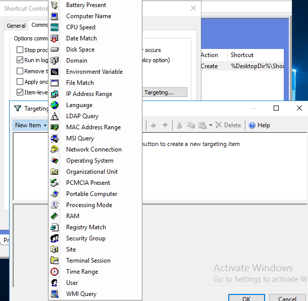Tick the Apply once checkbox
Image resolution: width=308 pixels, height=301 pixels.
[20, 81]
